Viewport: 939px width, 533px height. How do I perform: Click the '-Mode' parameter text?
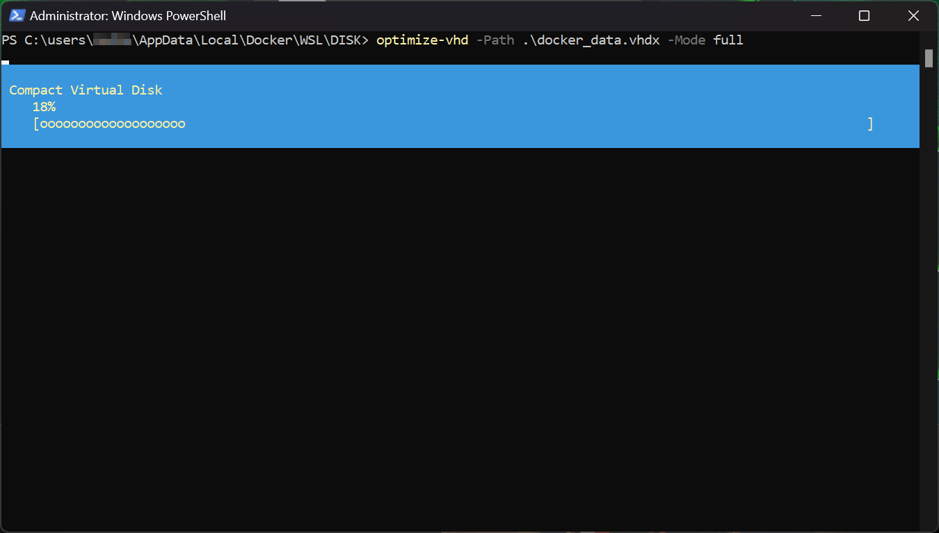pyautogui.click(x=687, y=40)
